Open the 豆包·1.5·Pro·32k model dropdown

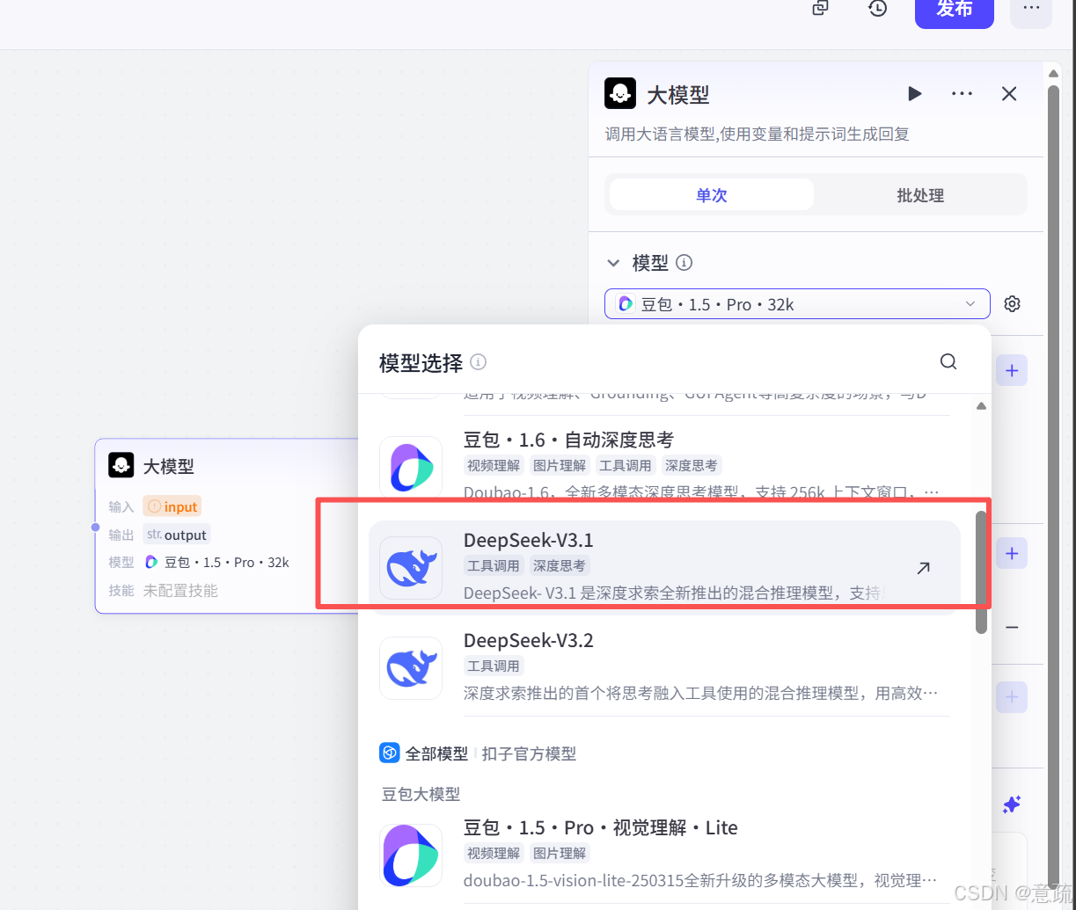(797, 304)
